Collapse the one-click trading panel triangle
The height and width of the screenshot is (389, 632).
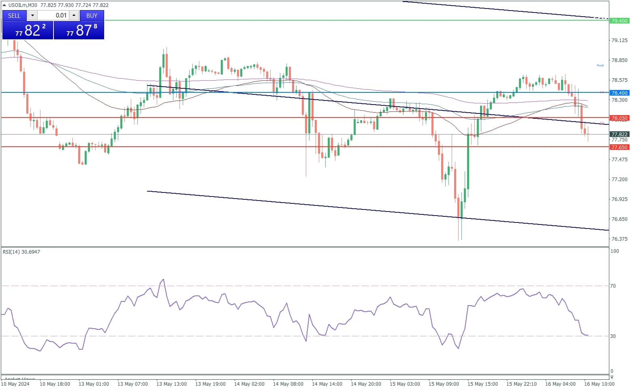tap(4, 5)
